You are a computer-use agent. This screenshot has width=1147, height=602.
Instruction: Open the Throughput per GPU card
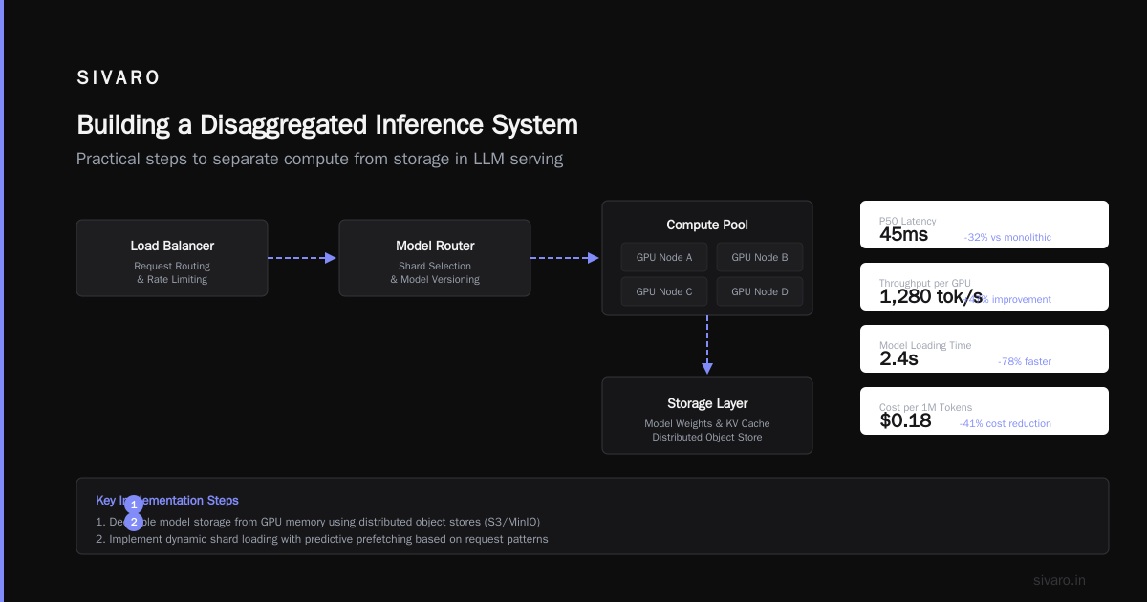pyautogui.click(x=985, y=287)
